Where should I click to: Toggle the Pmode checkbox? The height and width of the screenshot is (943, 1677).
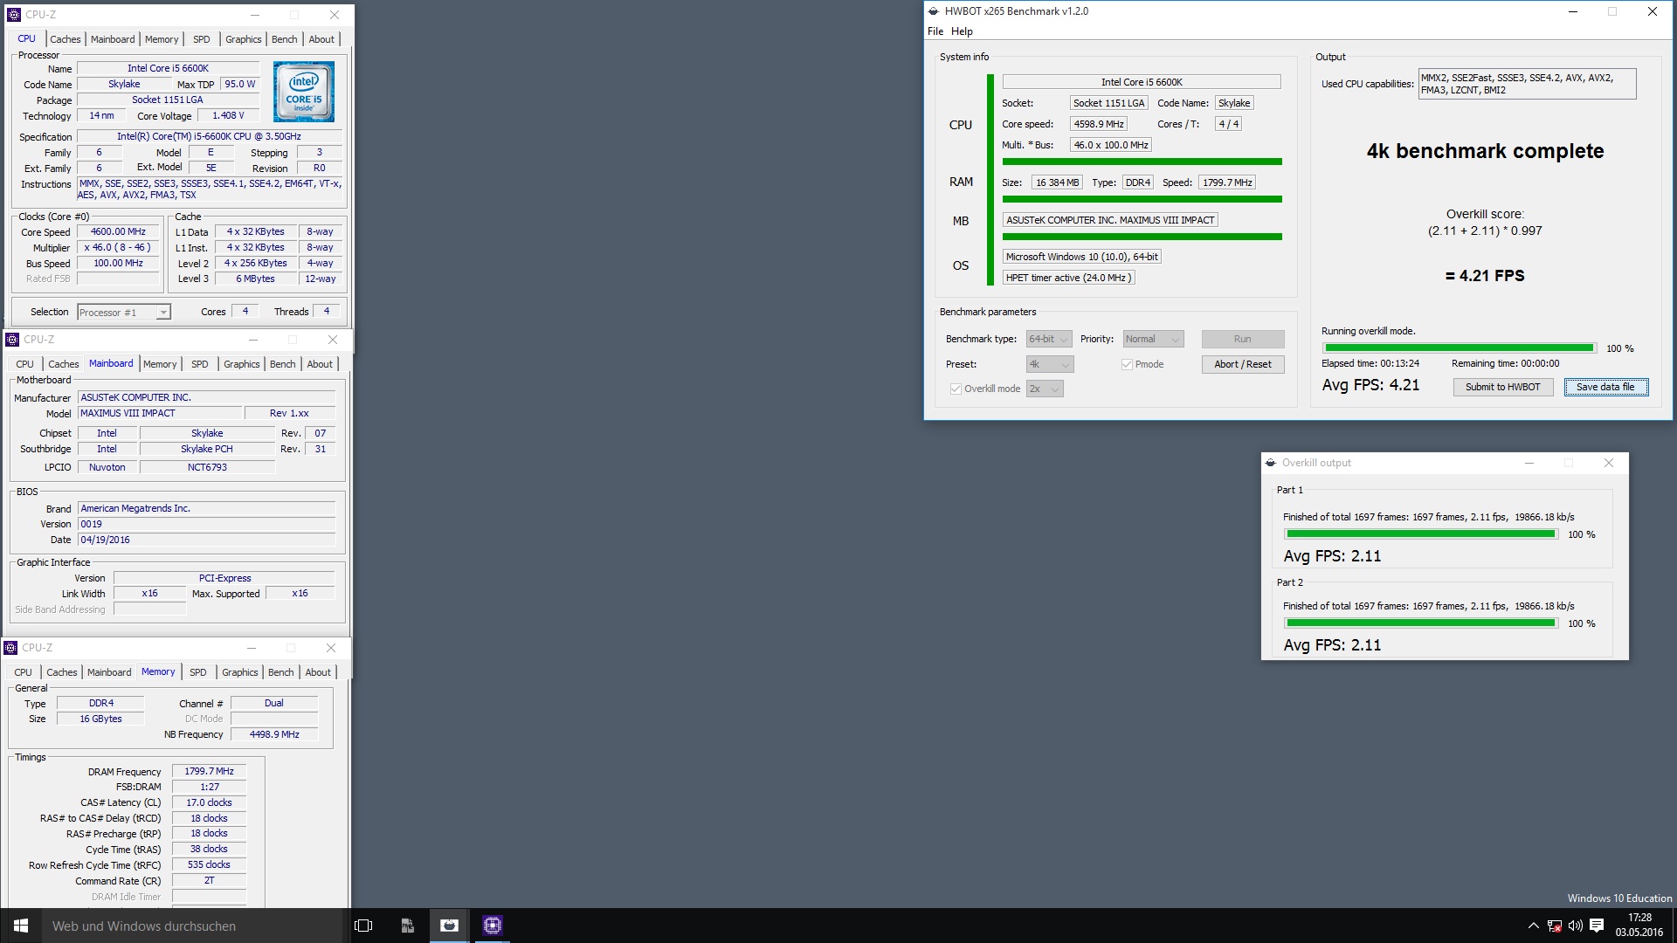click(1127, 365)
